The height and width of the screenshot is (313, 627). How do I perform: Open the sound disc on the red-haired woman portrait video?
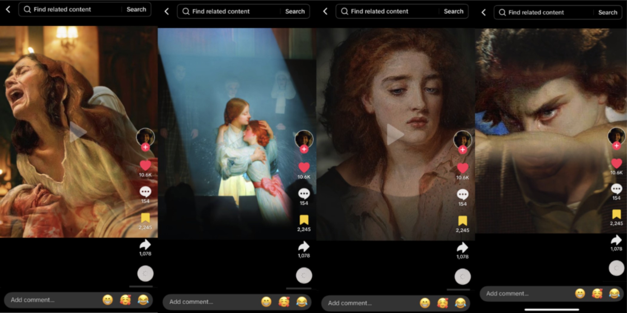click(462, 277)
